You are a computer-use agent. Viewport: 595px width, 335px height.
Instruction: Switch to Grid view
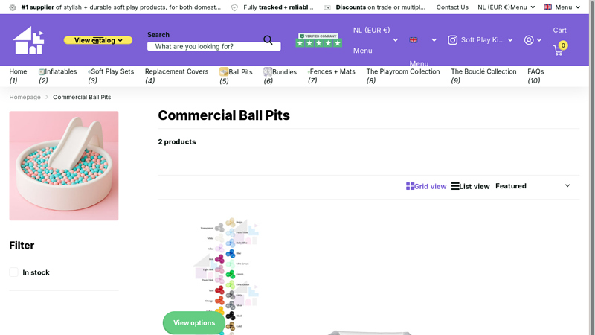coord(426,186)
